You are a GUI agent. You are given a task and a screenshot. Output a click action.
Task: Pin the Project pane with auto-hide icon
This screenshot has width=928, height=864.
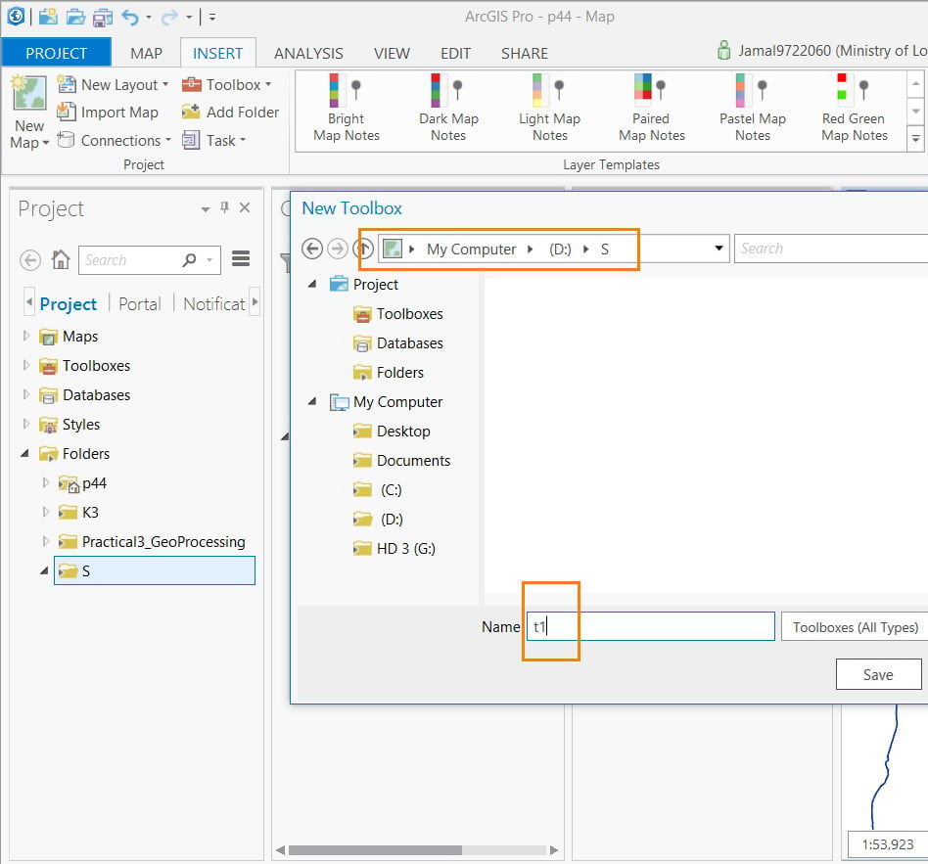pyautogui.click(x=225, y=207)
